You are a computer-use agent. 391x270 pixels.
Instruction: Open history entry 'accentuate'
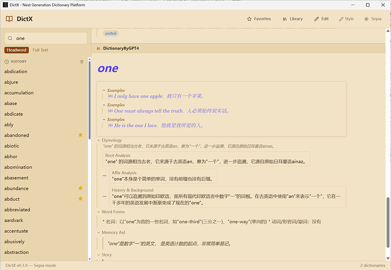(x=16, y=231)
